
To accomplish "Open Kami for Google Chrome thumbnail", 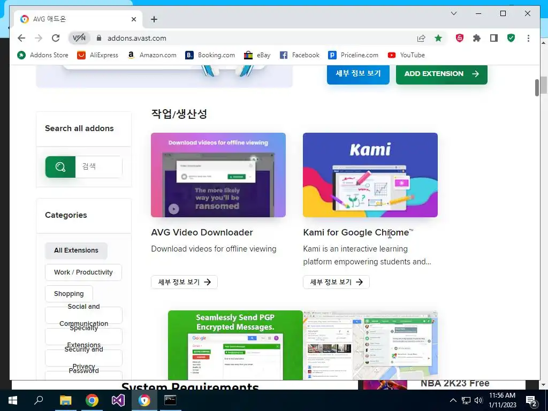I will point(370,175).
